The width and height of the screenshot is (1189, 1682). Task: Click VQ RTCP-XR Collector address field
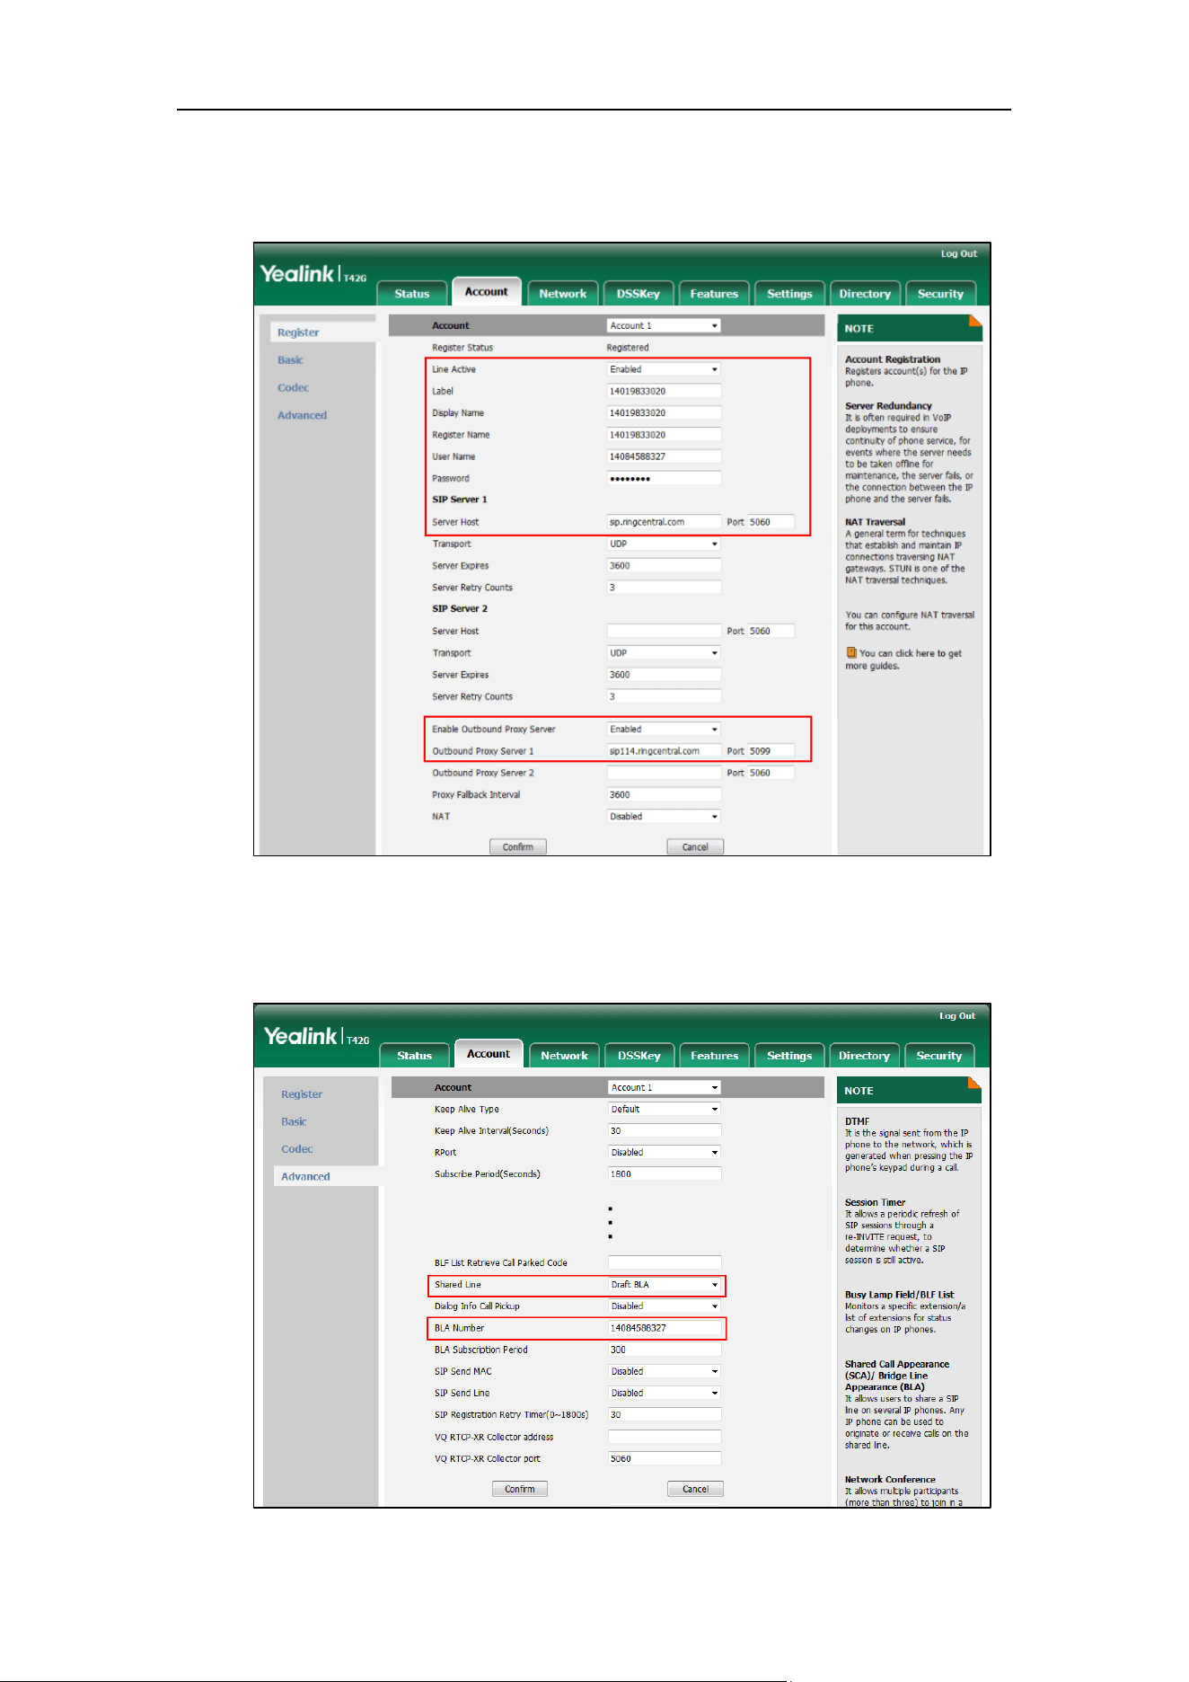pyautogui.click(x=665, y=1437)
